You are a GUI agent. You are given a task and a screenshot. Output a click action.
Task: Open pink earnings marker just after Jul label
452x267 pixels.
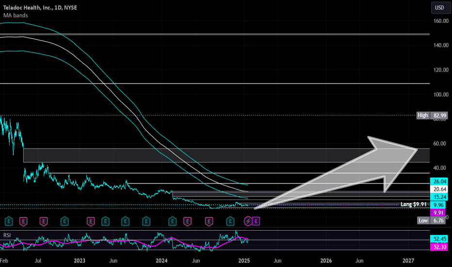(44, 221)
